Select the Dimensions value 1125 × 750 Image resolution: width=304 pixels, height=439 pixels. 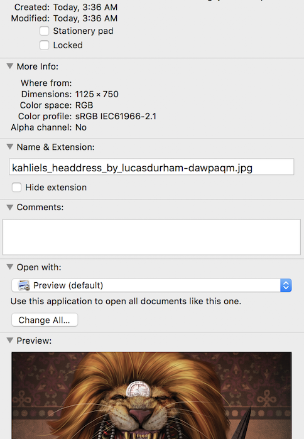click(x=97, y=94)
